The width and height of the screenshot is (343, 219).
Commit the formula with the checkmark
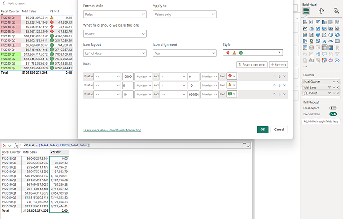tap(10, 145)
